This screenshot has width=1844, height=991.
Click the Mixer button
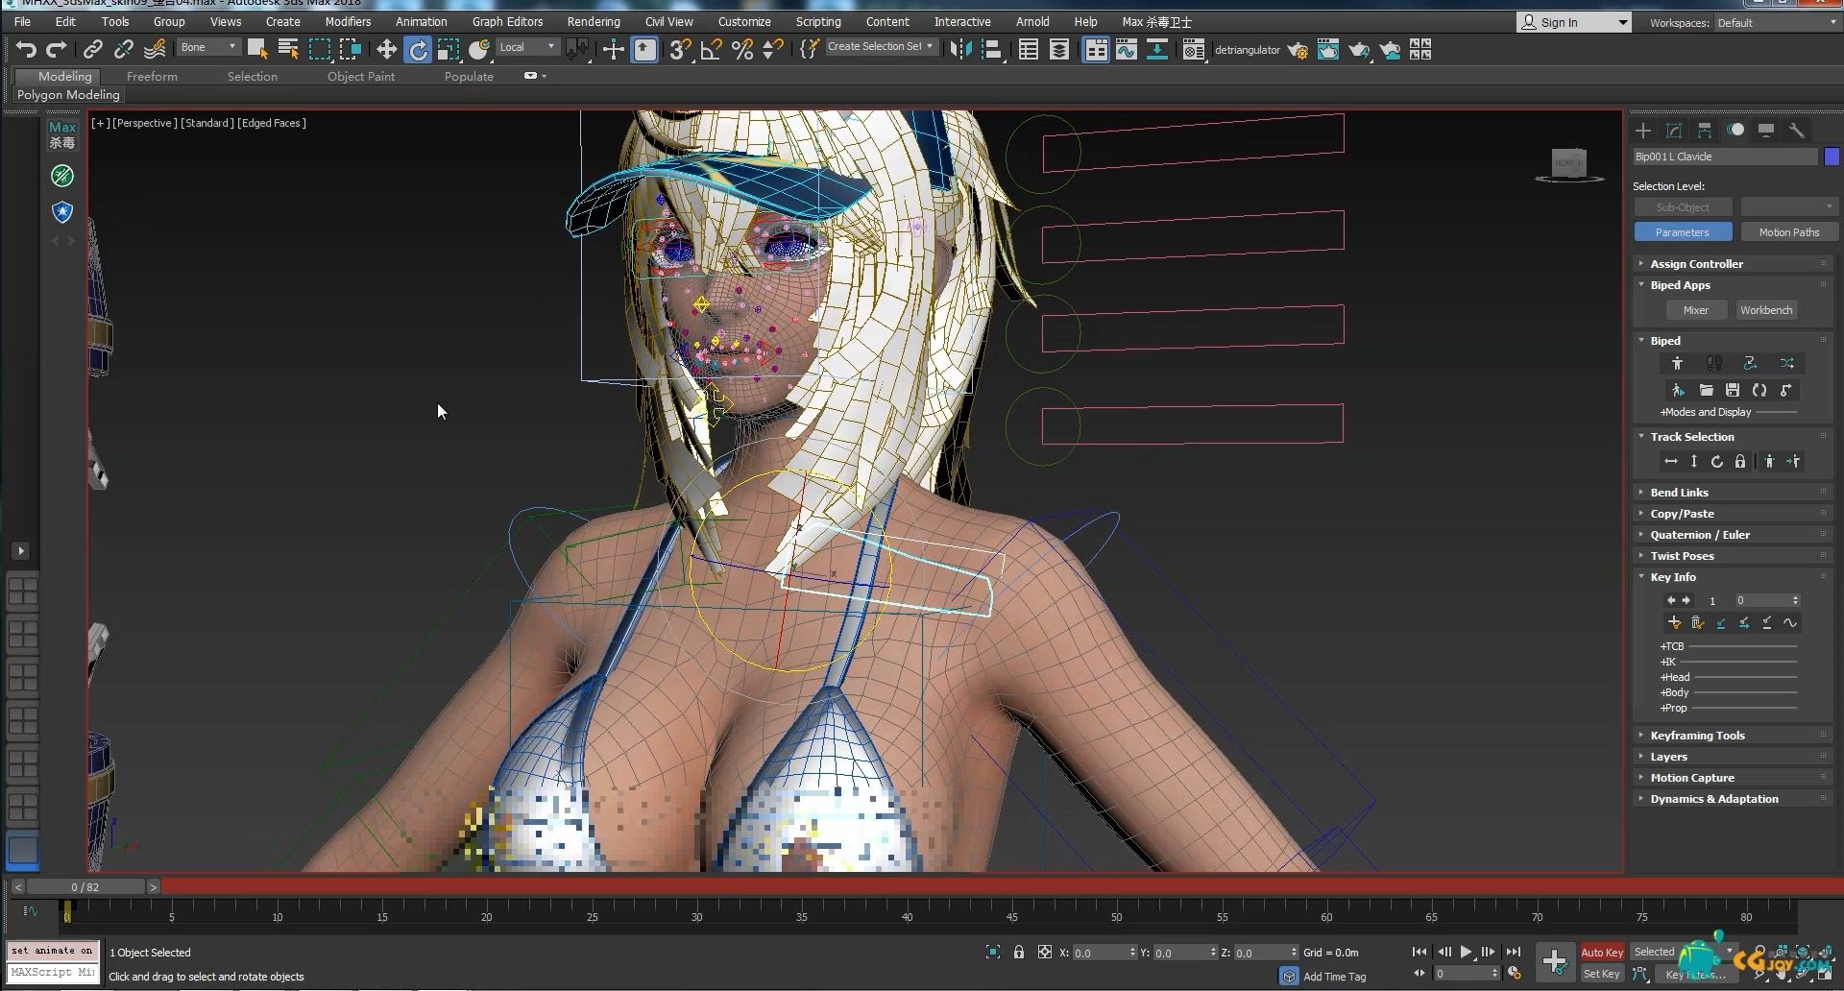coord(1695,310)
